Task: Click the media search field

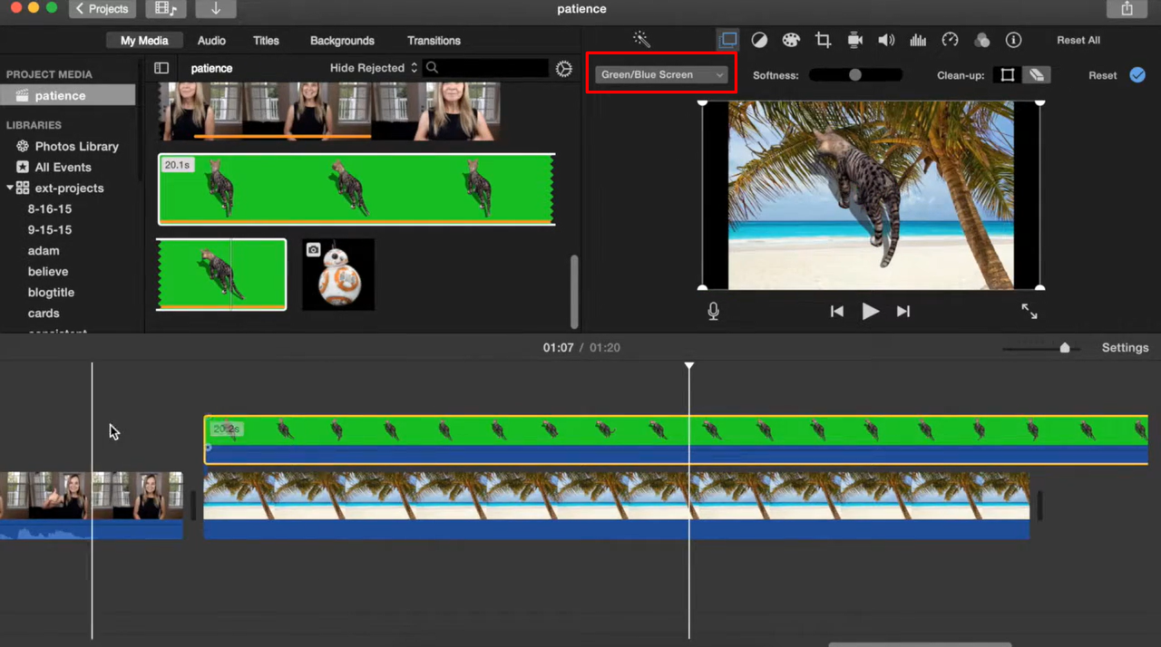Action: [x=486, y=68]
